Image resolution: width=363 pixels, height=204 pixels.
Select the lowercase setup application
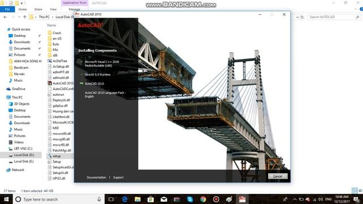pyautogui.click(x=57, y=156)
